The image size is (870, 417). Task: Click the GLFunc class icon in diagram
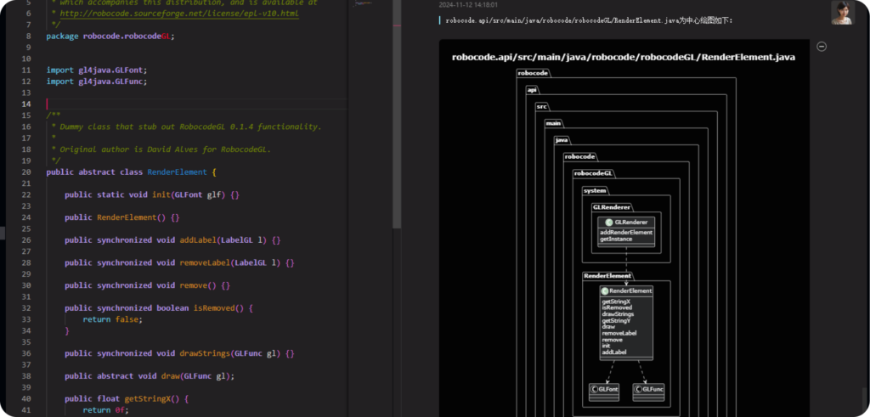638,389
